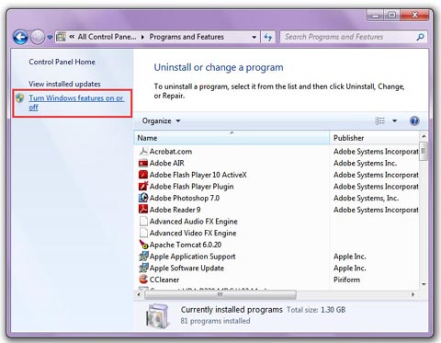This screenshot has width=441, height=343.
Task: Click the horizontal scrollbar right arrow
Action: (413, 295)
